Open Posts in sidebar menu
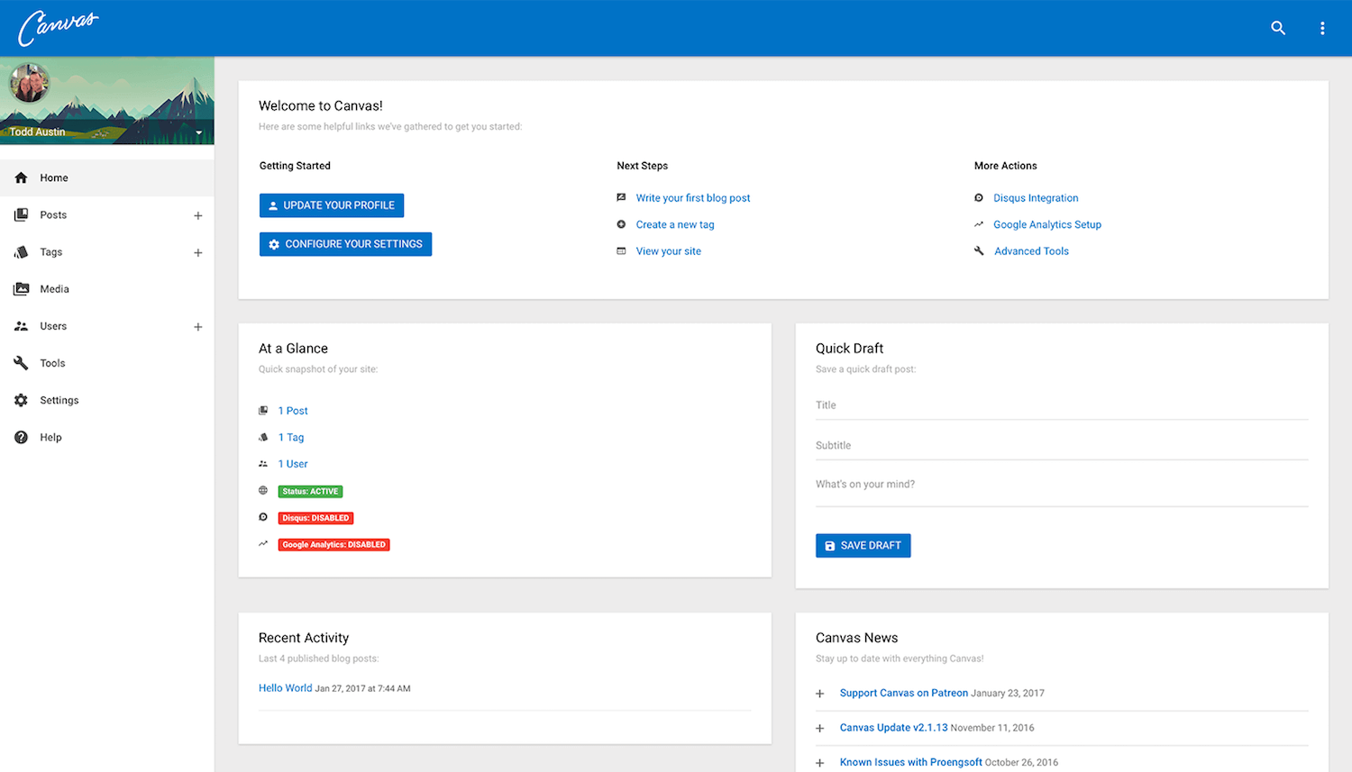The height and width of the screenshot is (772, 1352). (53, 214)
